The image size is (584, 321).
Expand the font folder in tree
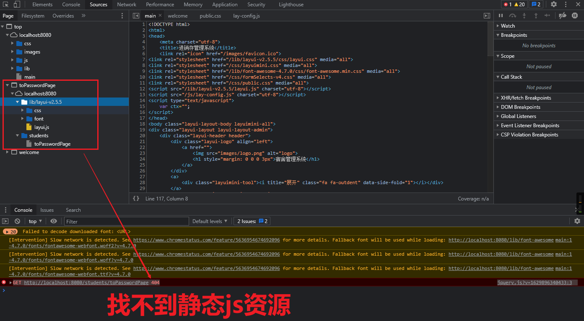(x=23, y=118)
